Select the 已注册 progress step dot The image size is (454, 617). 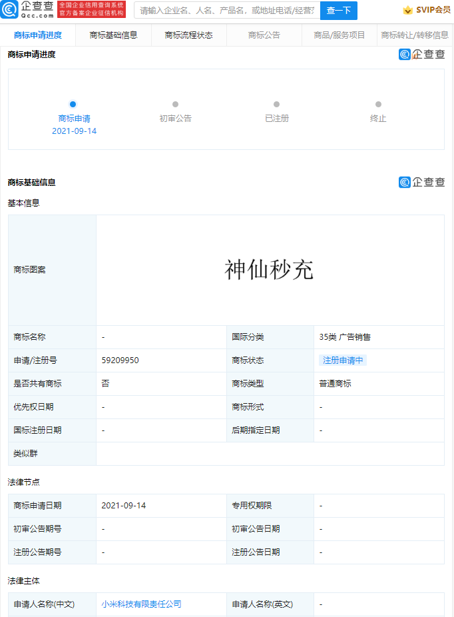click(276, 104)
